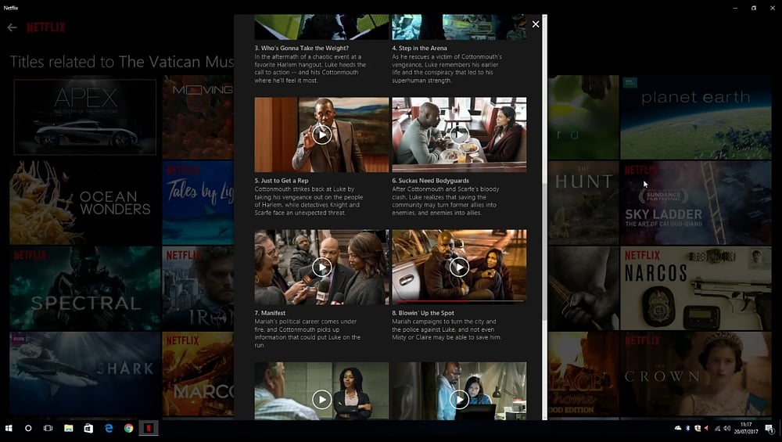Click description starting 'After Cottonmouth and Scarfe's bloody'
This screenshot has height=442, width=782.
pyautogui.click(x=446, y=201)
